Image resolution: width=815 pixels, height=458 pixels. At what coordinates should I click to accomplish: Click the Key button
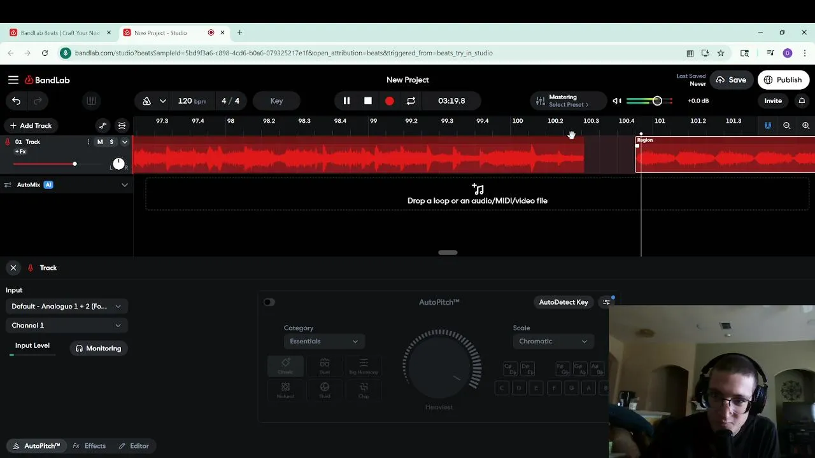[276, 101]
